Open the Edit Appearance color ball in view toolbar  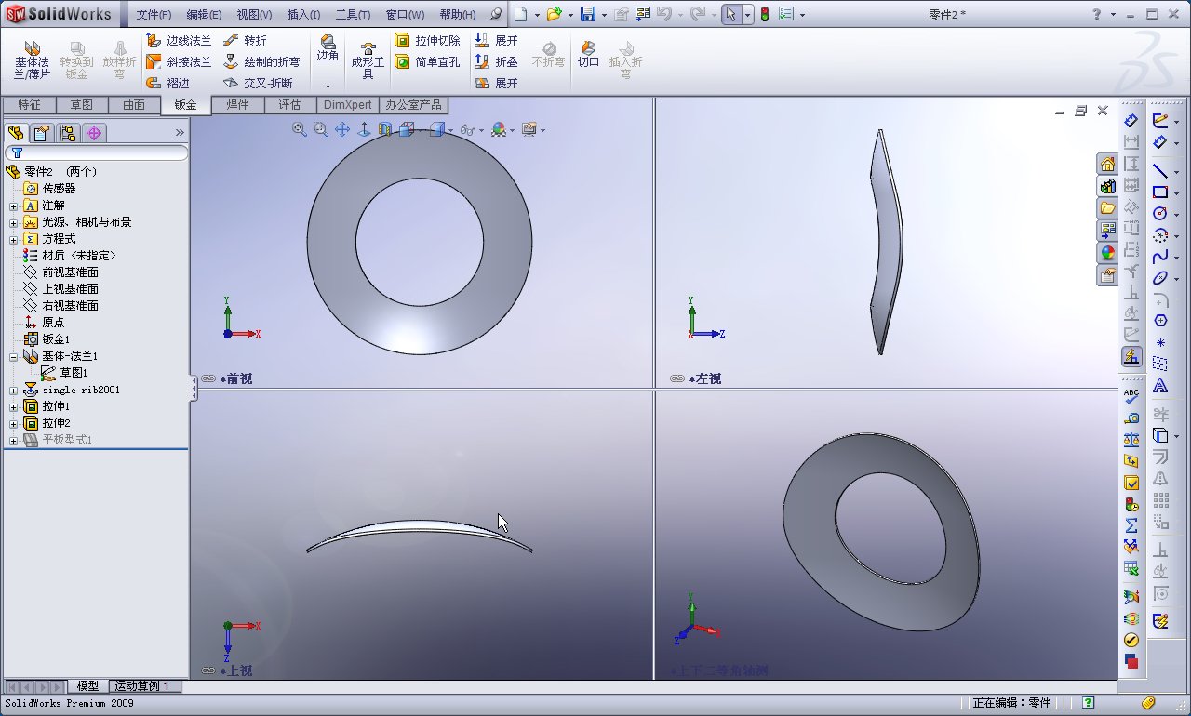click(499, 130)
